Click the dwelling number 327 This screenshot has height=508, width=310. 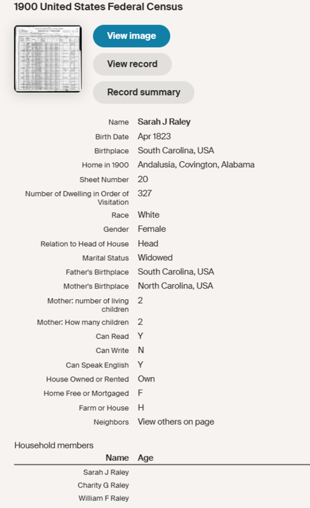(x=145, y=193)
